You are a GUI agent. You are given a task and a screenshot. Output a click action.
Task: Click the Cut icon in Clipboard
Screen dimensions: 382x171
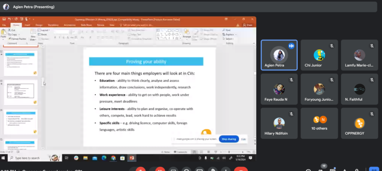click(x=12, y=30)
